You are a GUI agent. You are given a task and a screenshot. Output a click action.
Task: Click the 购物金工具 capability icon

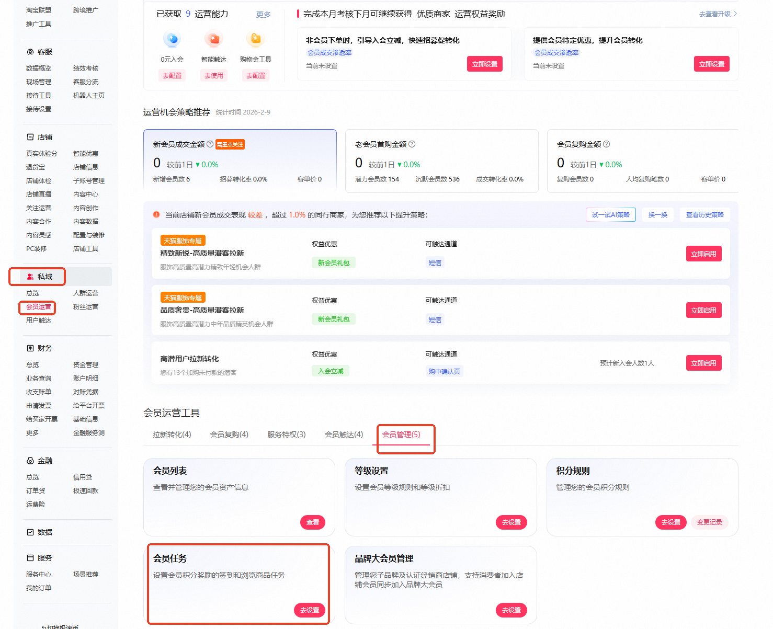pyautogui.click(x=255, y=39)
